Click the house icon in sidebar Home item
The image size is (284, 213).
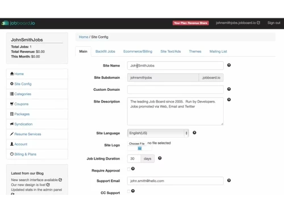12,74
